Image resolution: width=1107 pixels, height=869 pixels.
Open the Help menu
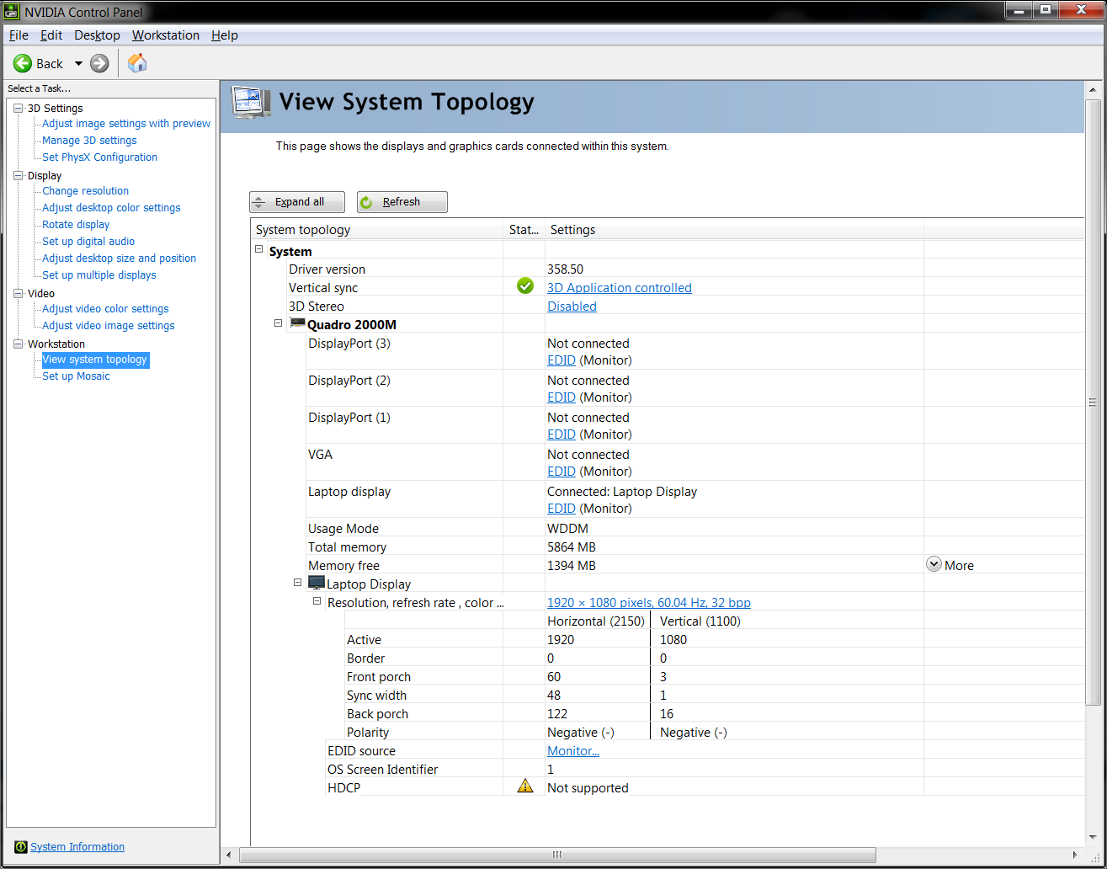coord(225,35)
